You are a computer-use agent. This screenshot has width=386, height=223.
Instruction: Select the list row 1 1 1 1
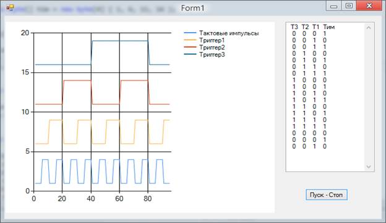[x=309, y=126]
